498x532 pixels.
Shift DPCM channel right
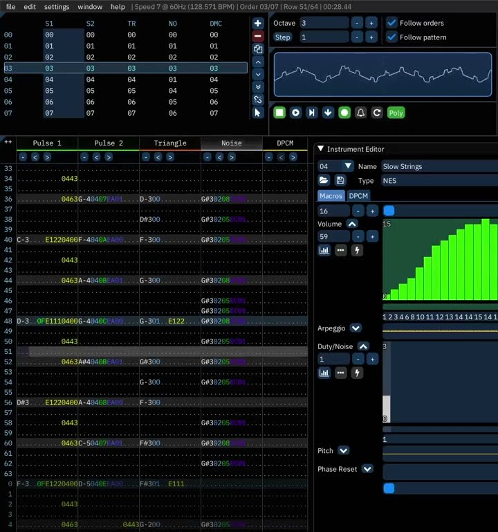click(293, 157)
